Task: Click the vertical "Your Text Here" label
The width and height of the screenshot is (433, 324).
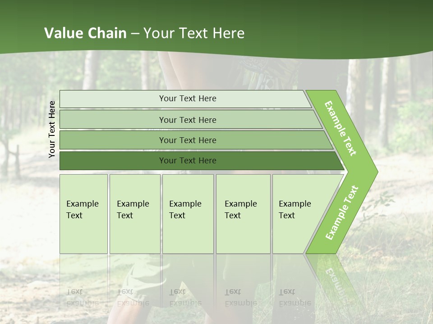Action: point(52,129)
